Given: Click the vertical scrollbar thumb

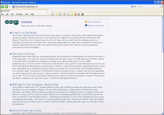Looking at the screenshot, I should 162,36.
